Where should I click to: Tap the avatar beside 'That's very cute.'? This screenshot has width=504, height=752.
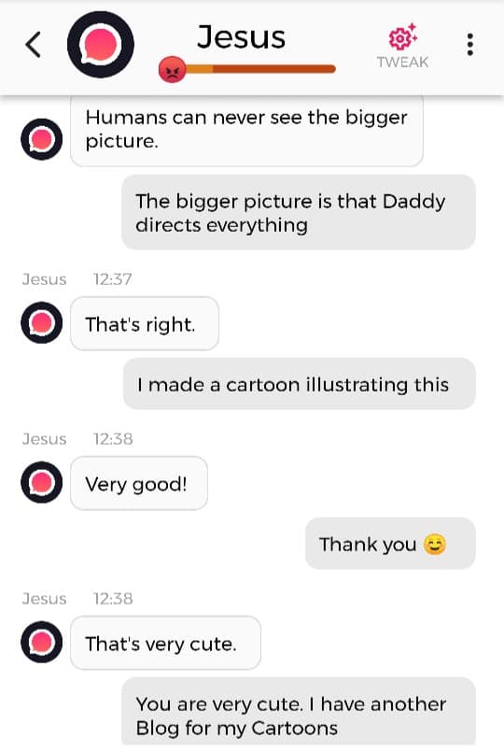(42, 642)
